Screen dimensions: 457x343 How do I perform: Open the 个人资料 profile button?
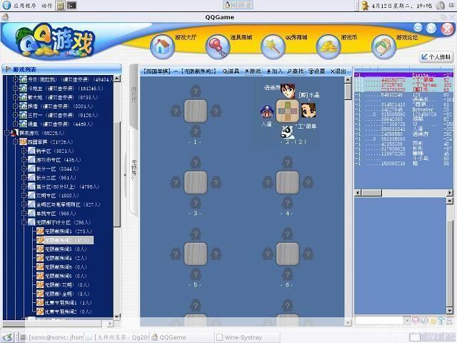click(x=436, y=56)
